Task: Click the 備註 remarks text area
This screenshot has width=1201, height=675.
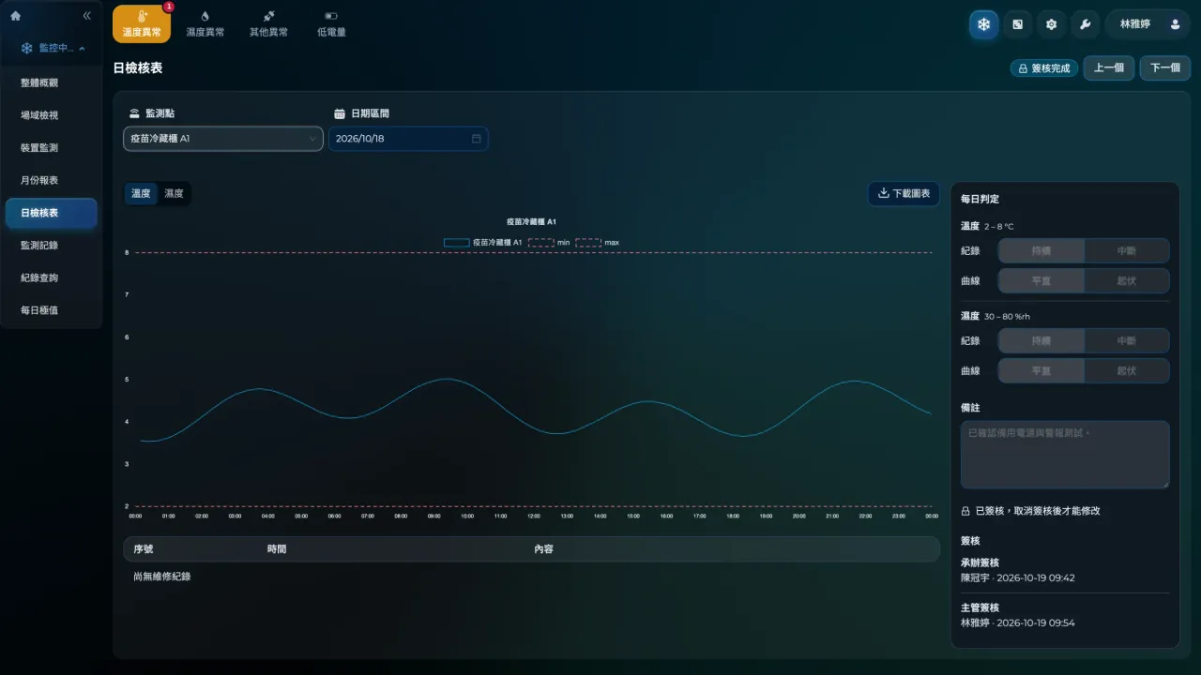Action: (x=1065, y=455)
